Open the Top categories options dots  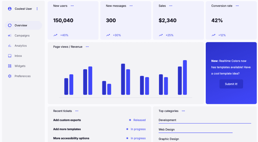[183, 111]
